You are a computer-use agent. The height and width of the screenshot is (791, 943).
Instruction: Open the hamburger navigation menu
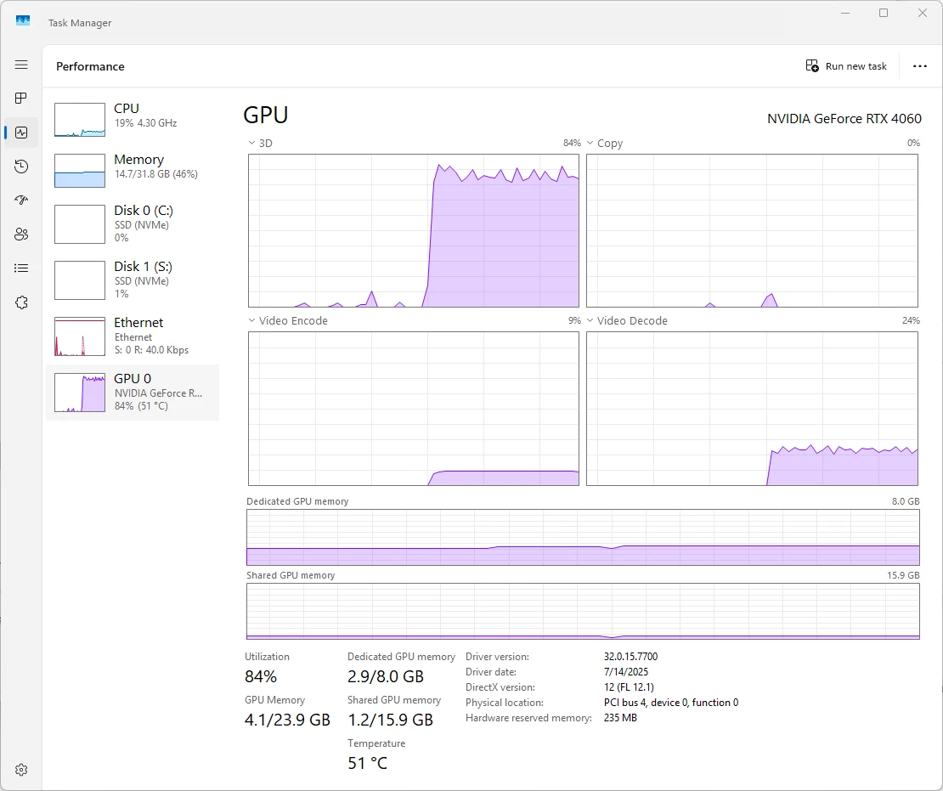(x=21, y=65)
